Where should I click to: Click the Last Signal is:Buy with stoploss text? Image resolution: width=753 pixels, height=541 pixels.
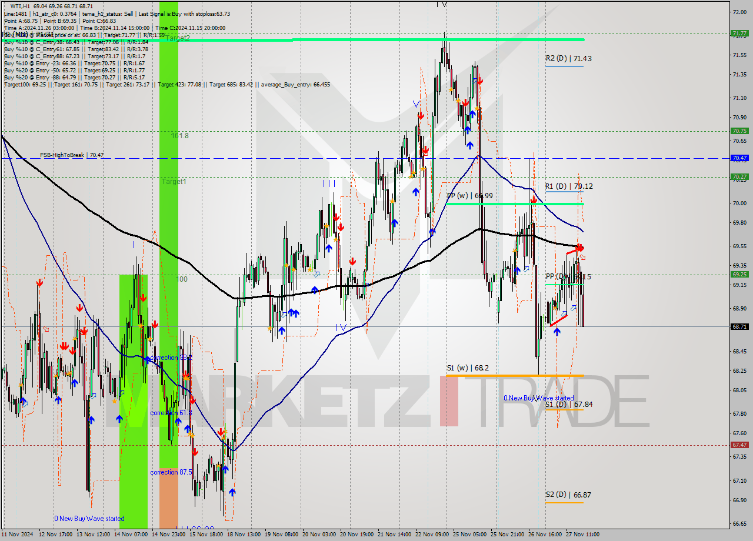[183, 14]
